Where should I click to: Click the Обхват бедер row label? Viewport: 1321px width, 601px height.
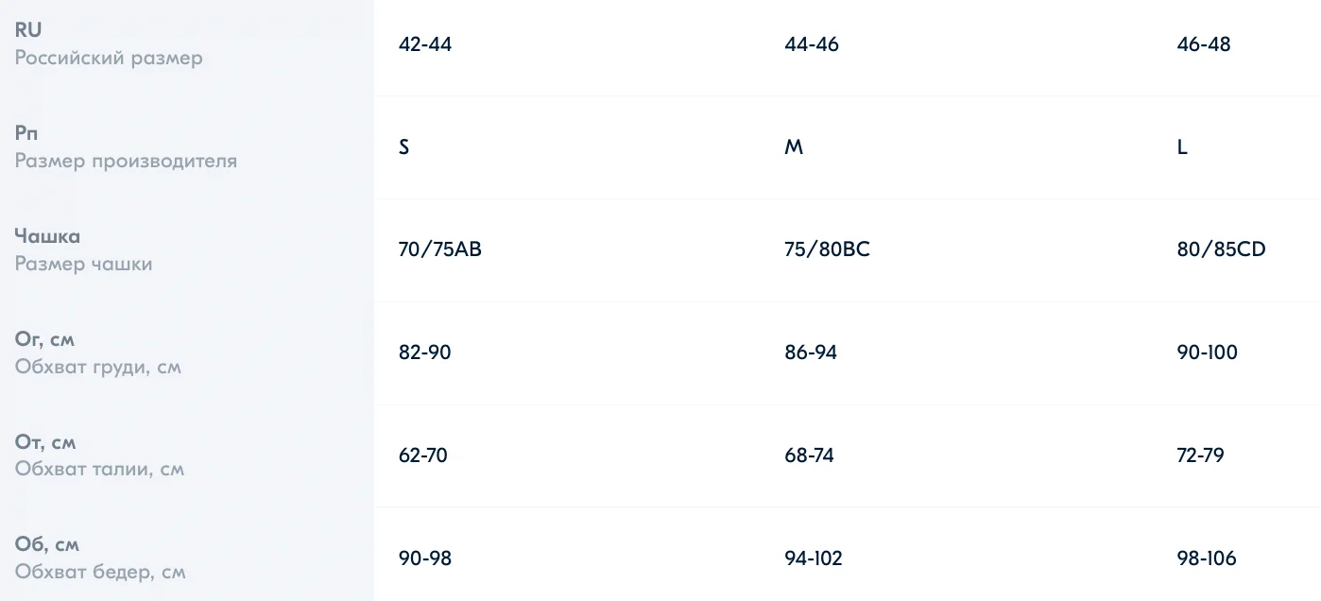coord(100,572)
